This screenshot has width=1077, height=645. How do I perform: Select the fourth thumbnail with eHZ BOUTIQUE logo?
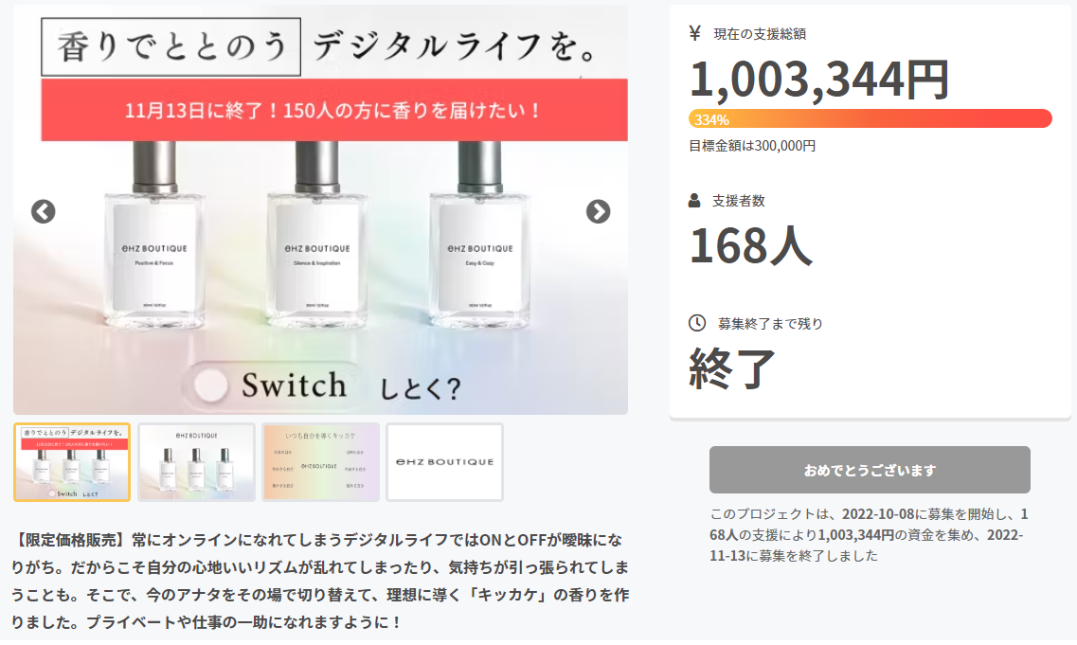pos(444,462)
